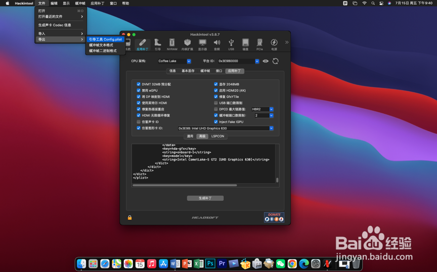
Task: Click the refresh arrows next to platform ID
Action: (275, 61)
